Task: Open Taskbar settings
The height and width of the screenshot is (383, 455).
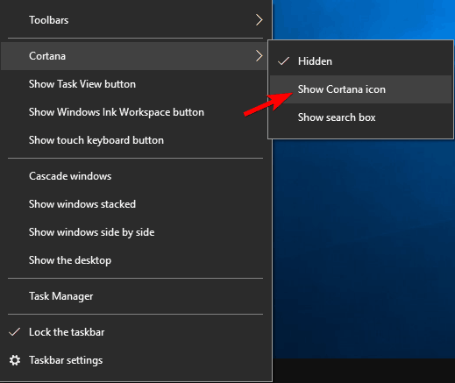Action: click(x=136, y=360)
